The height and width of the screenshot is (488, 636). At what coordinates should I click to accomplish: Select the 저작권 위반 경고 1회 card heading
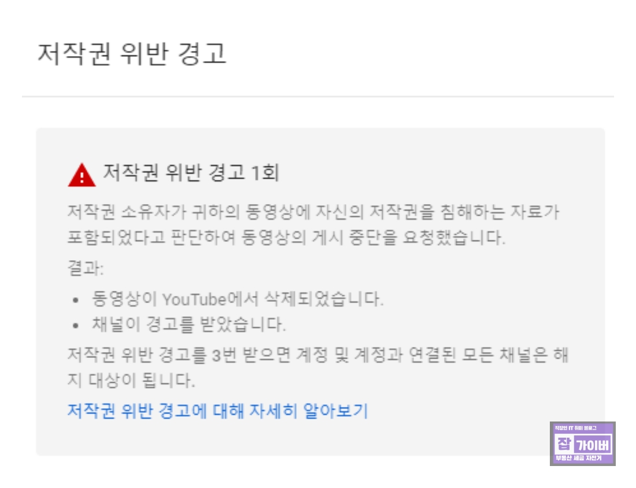coord(191,172)
